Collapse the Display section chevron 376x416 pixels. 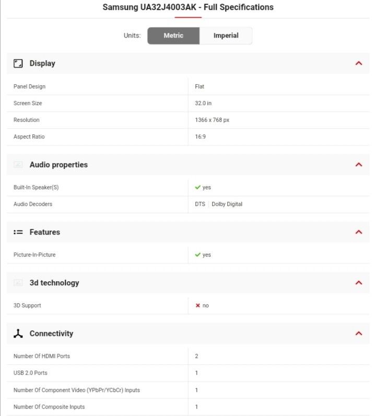pyautogui.click(x=359, y=63)
